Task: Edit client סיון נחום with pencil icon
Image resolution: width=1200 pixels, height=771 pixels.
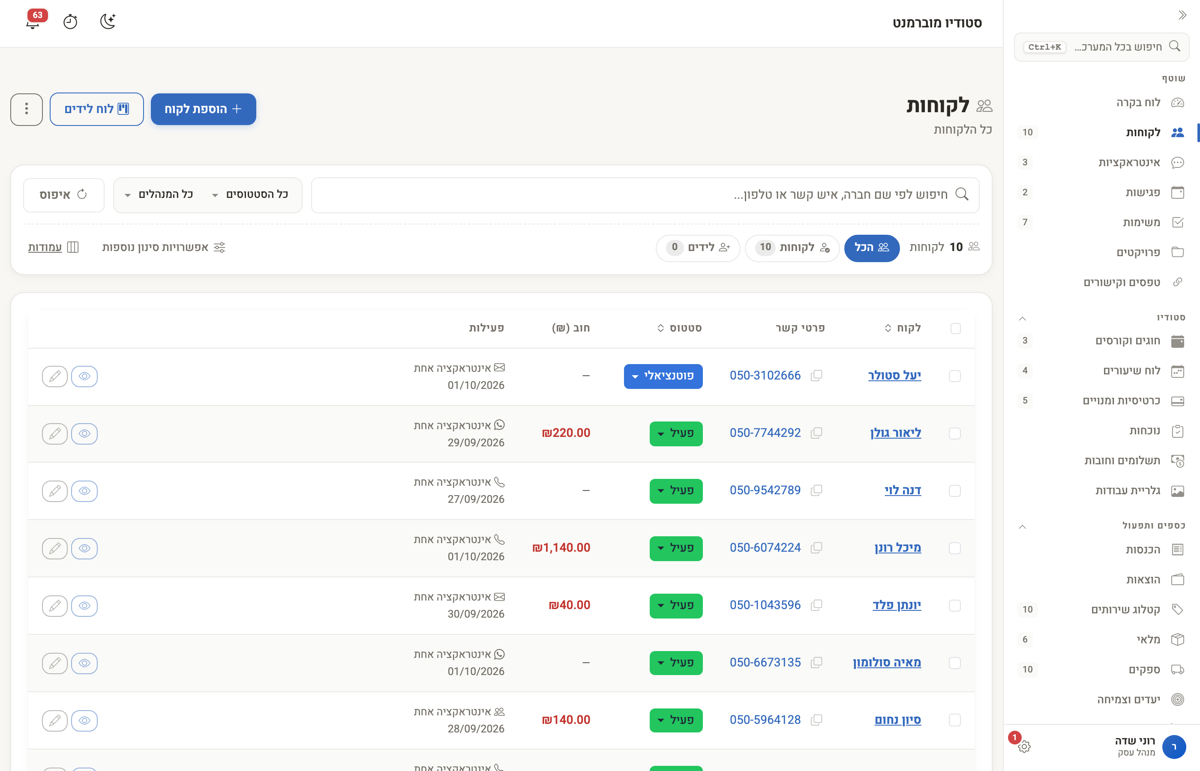Action: click(54, 721)
